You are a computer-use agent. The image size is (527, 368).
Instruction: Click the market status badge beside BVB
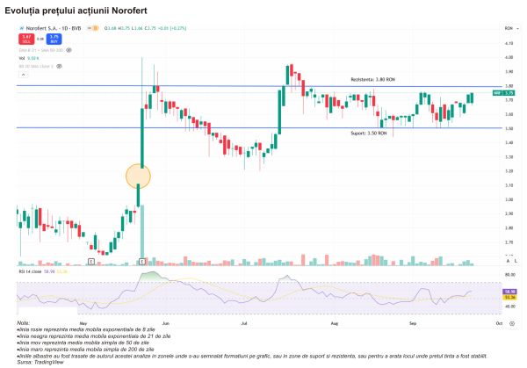(93, 29)
